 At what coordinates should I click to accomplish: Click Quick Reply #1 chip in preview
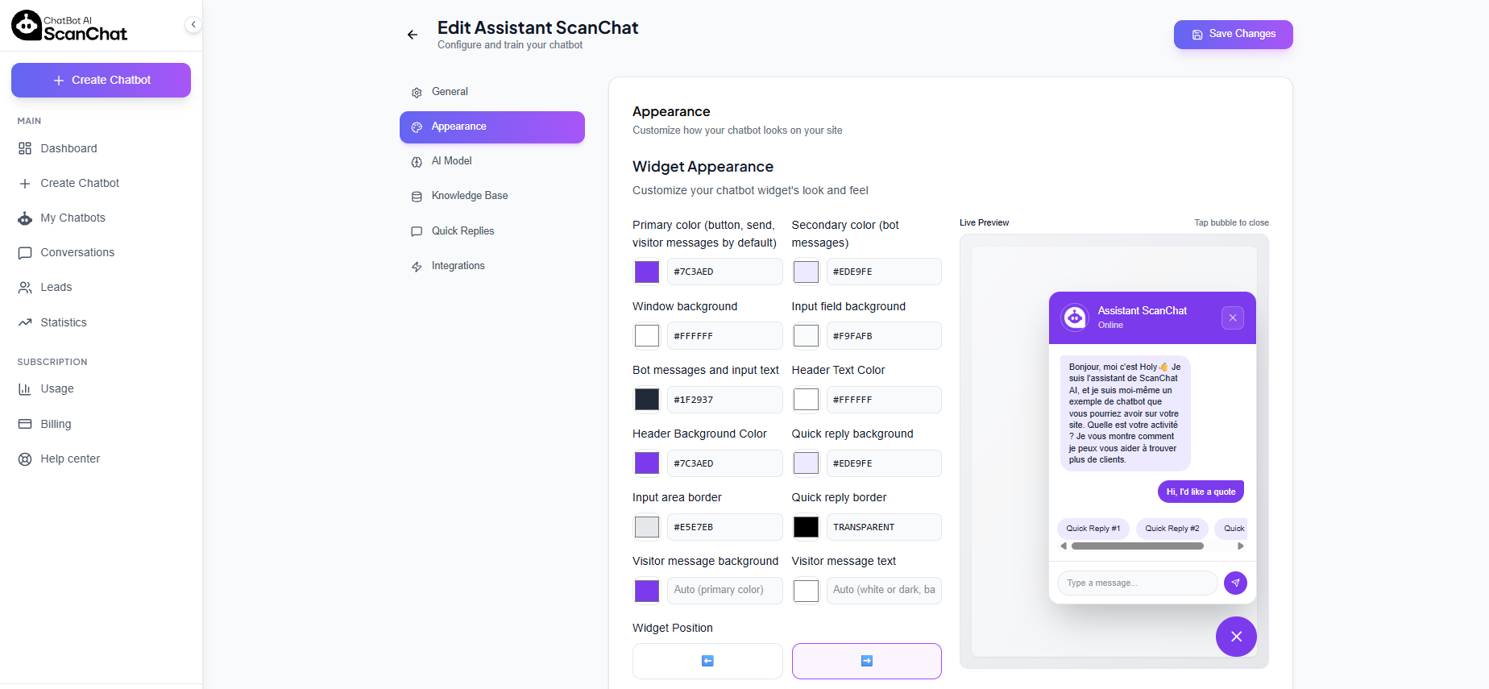pyautogui.click(x=1093, y=529)
